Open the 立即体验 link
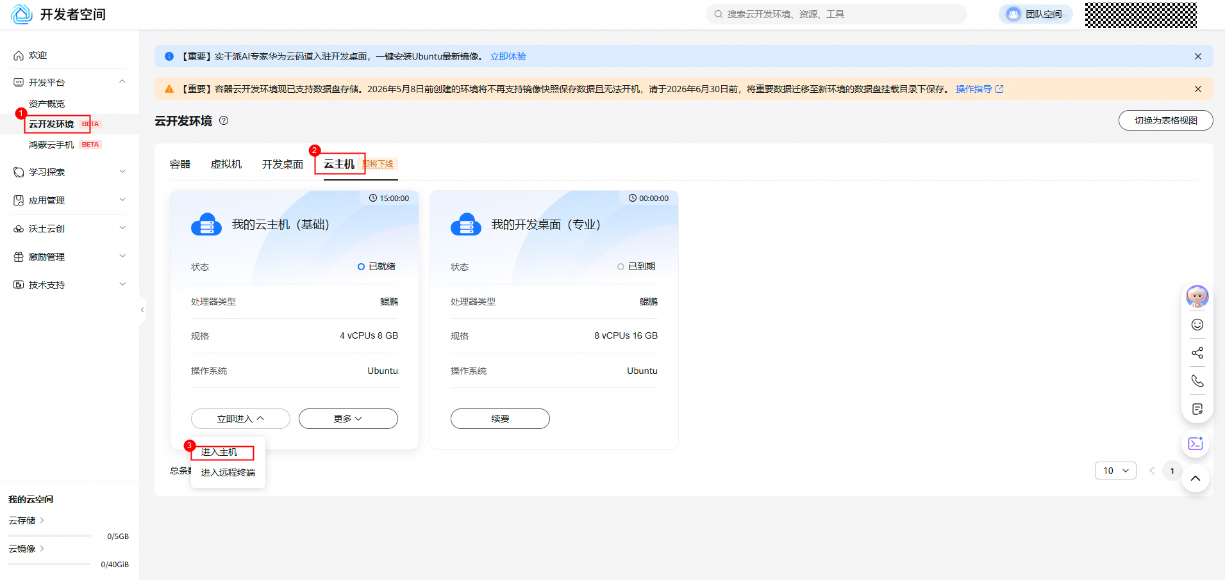The height and width of the screenshot is (580, 1225). [508, 56]
